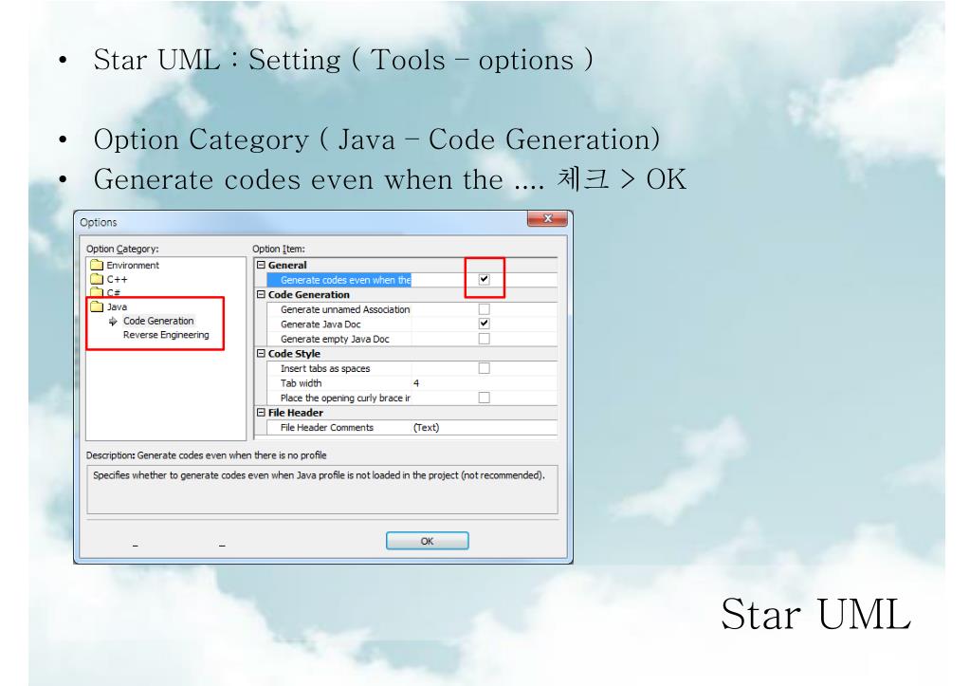Select the Generate empty Java Doc label

[x=335, y=340]
